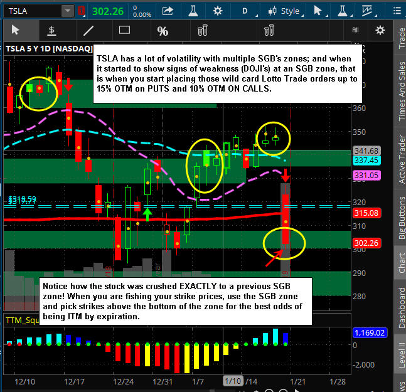
Task: Click the test-tube icon beside percent tool
Action: [x=203, y=30]
